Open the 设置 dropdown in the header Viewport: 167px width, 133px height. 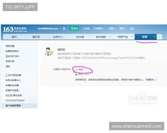112,29
